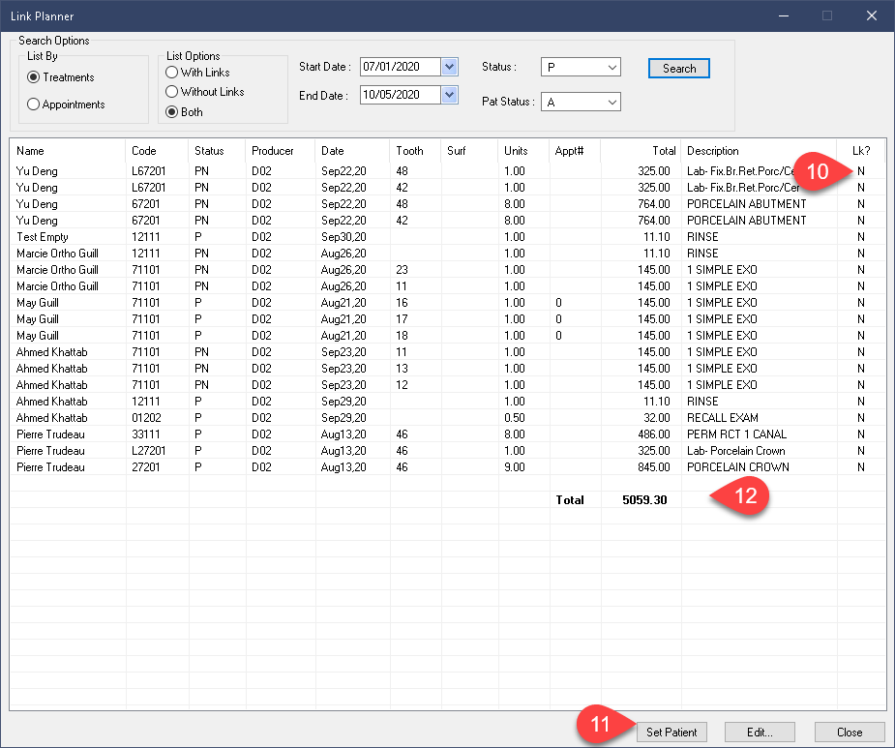Click Ahmed Khattab RINSE row dated Sep29,20
This screenshot has height=748, width=895.
(448, 402)
